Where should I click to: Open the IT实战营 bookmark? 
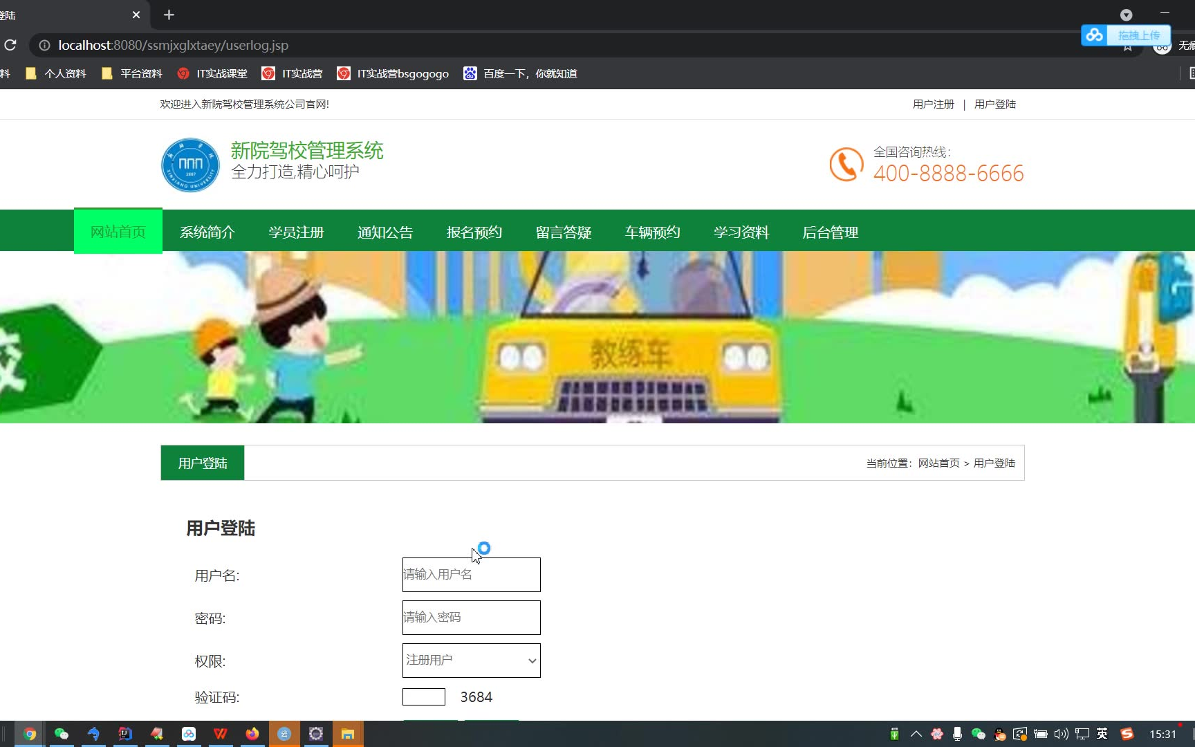pyautogui.click(x=292, y=73)
